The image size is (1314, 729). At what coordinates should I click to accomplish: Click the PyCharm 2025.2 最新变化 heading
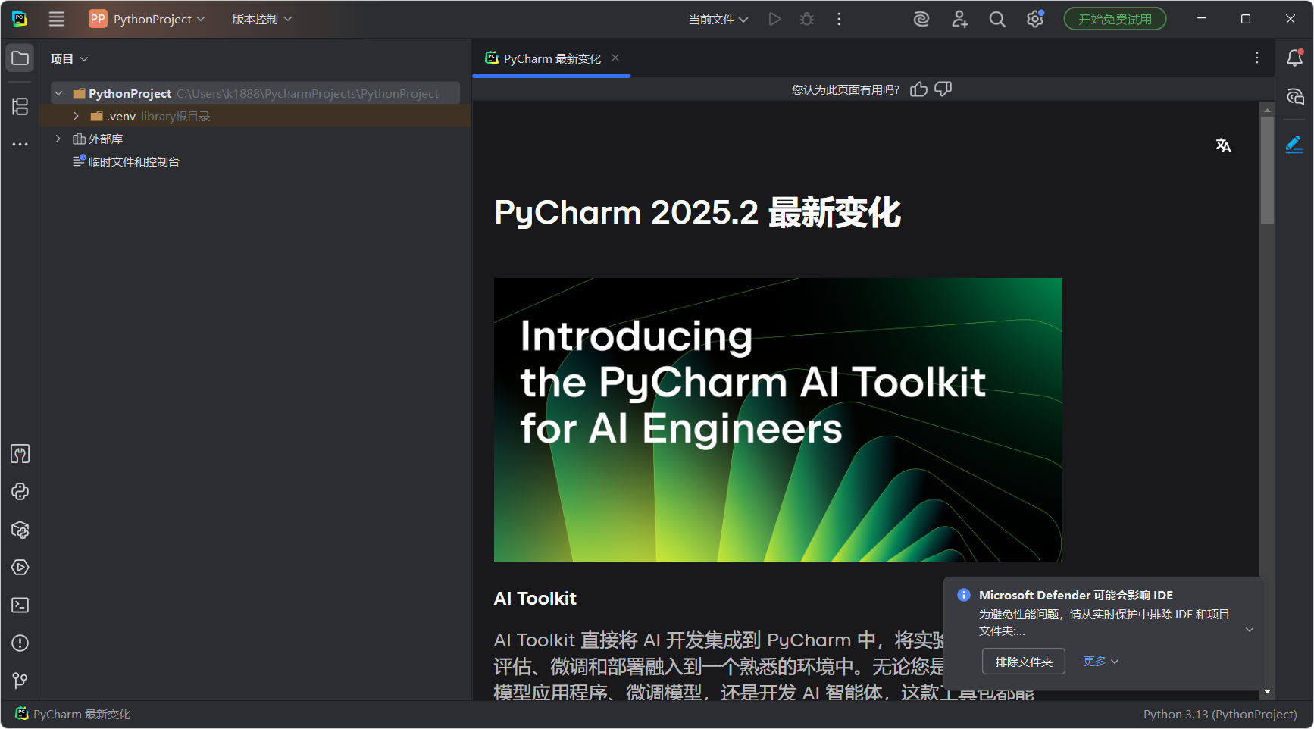coord(697,212)
